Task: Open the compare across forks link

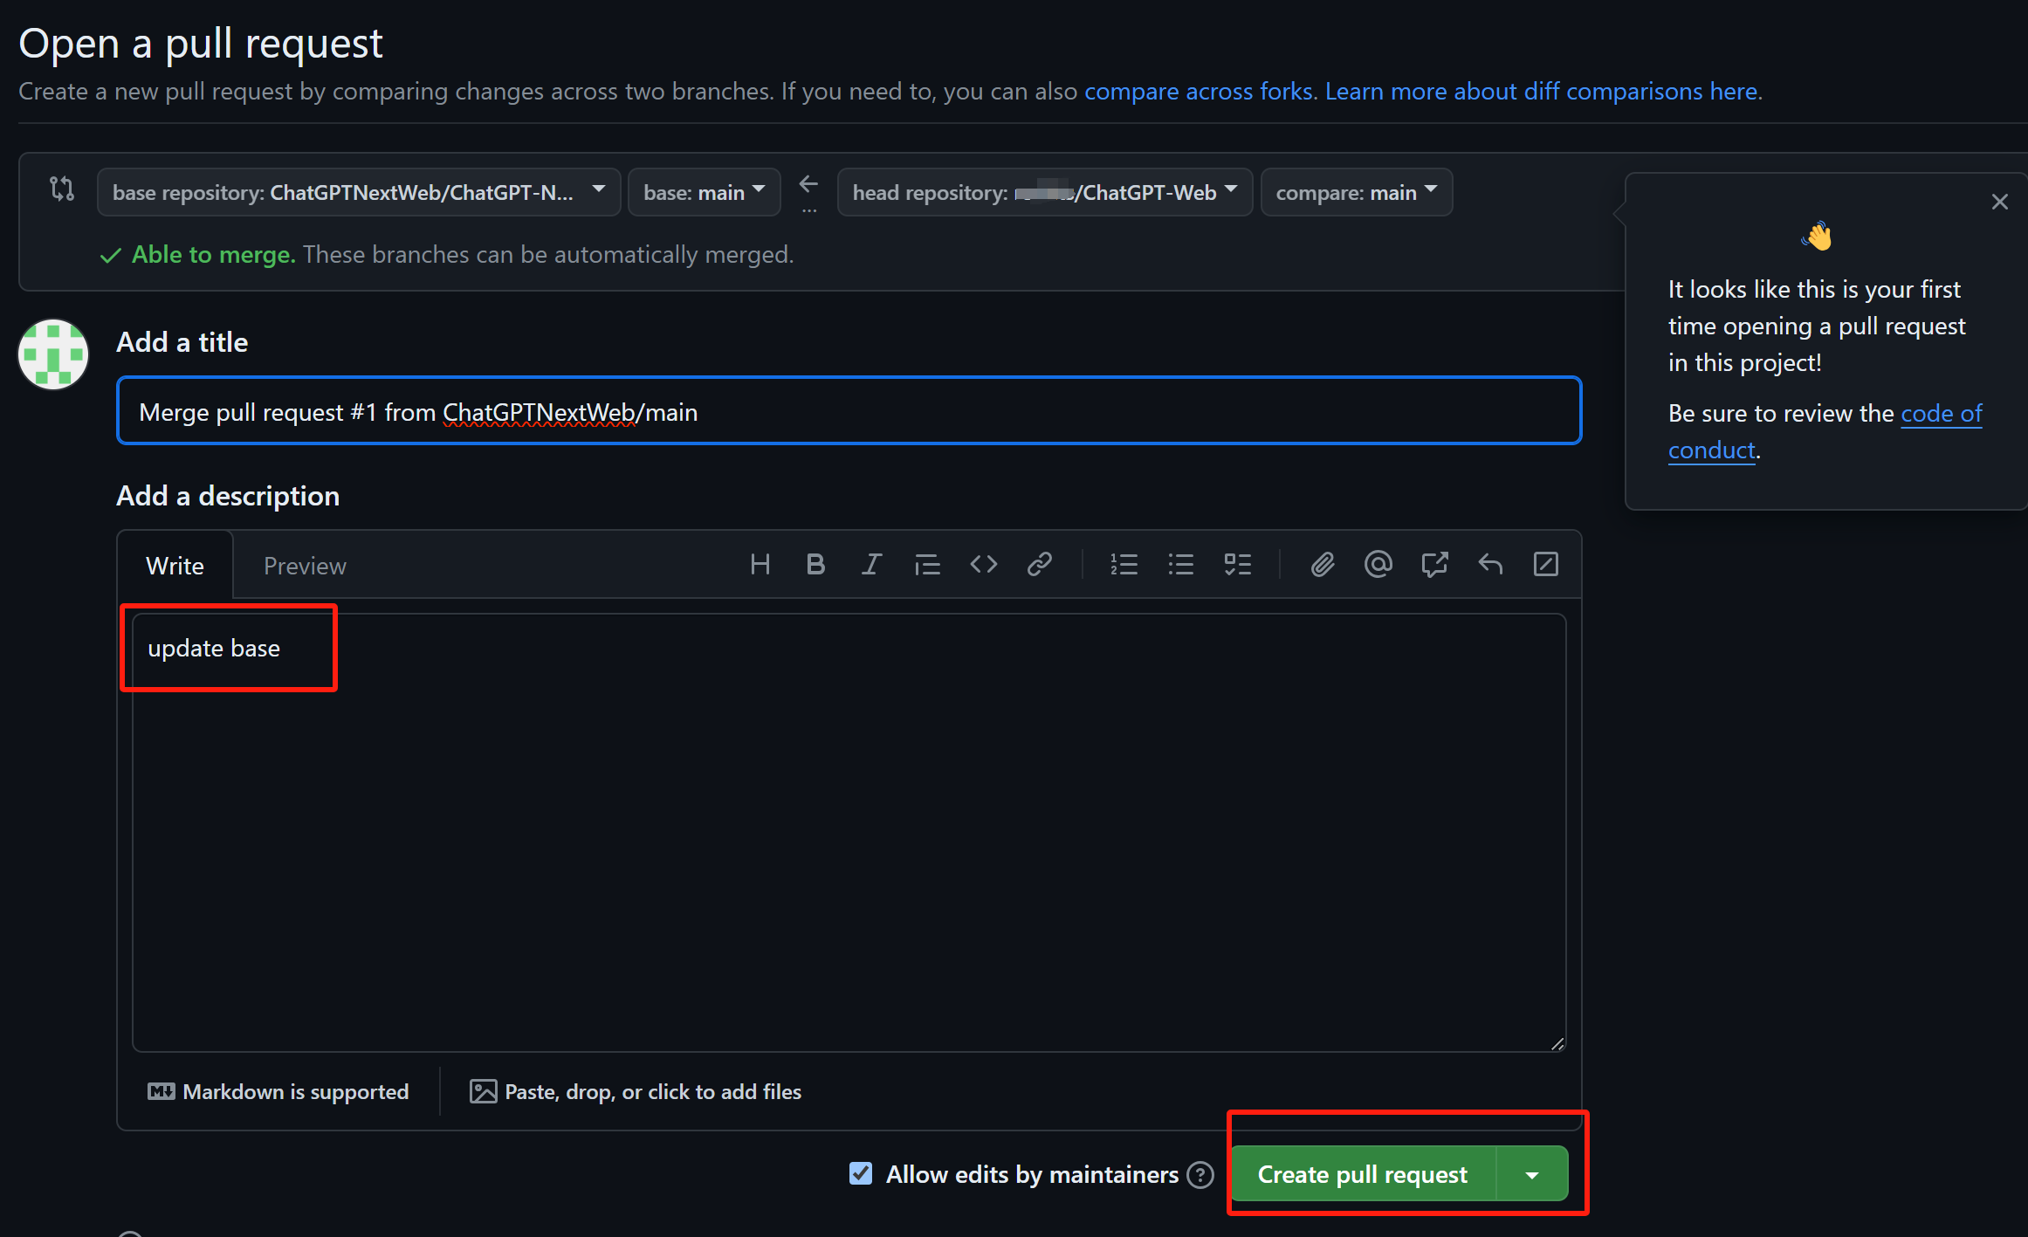Action: 1198,91
